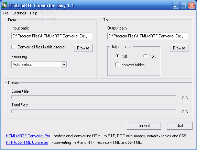Click the Current file 0 % value

click(185, 98)
